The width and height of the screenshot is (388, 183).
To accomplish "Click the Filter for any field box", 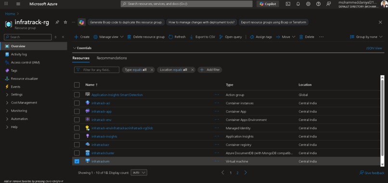I will click(x=97, y=70).
